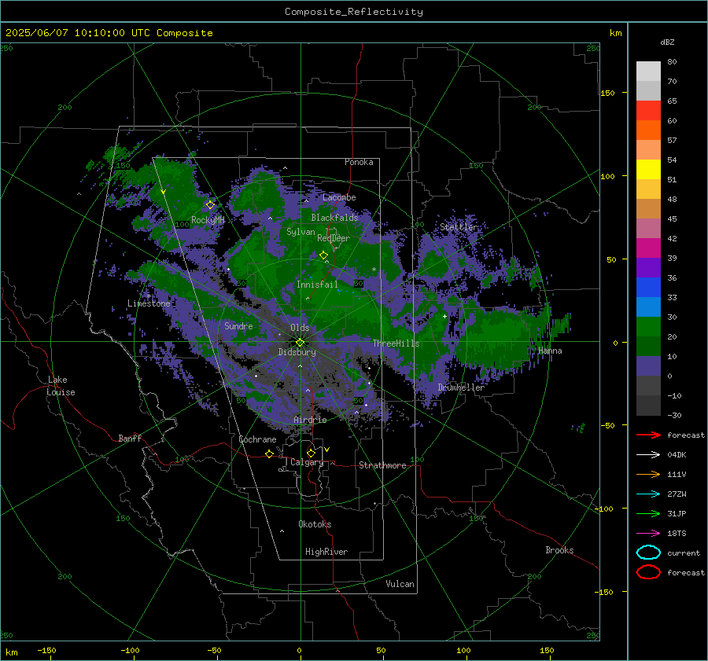This screenshot has height=661, width=708.
Task: Click the ThreeHills city label
Action: click(x=396, y=343)
